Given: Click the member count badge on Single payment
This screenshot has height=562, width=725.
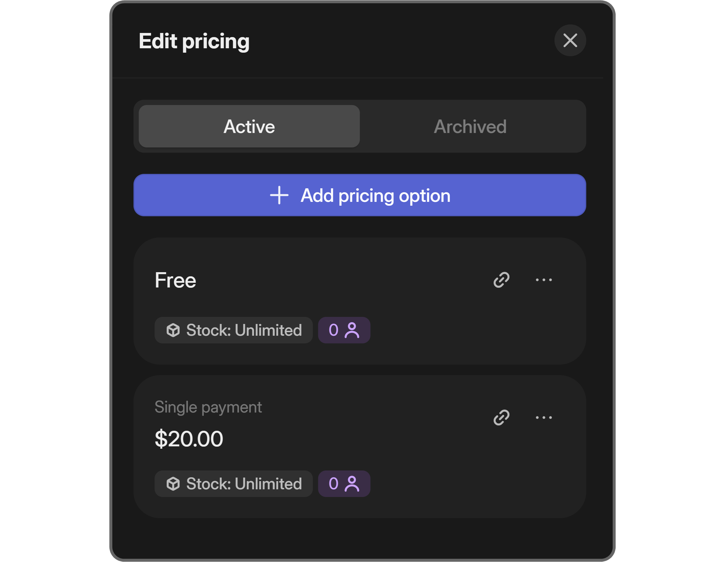Looking at the screenshot, I should [x=344, y=484].
